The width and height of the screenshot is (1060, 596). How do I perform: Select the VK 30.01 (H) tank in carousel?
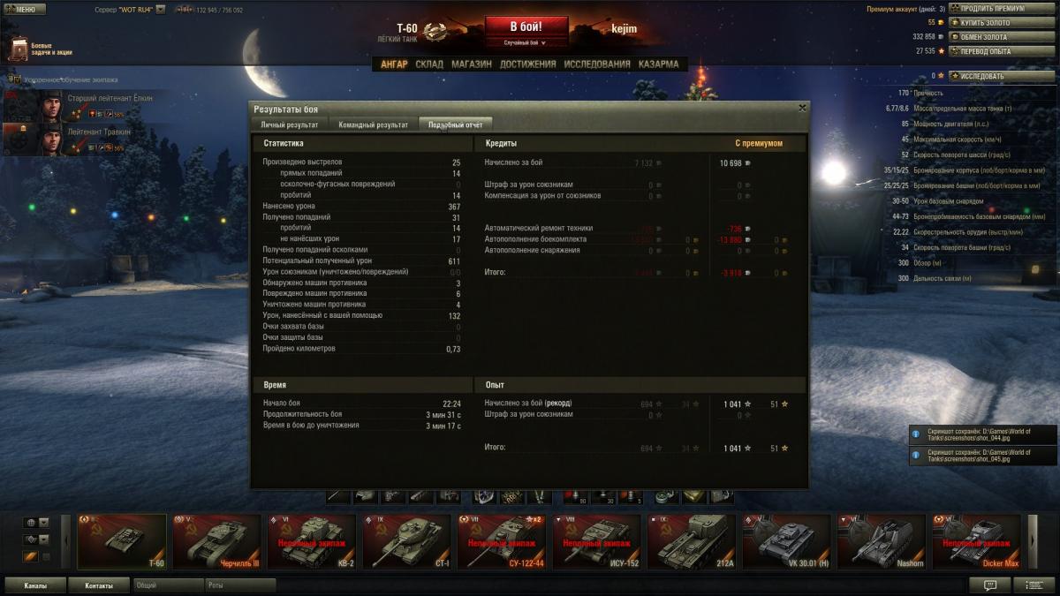coord(787,542)
